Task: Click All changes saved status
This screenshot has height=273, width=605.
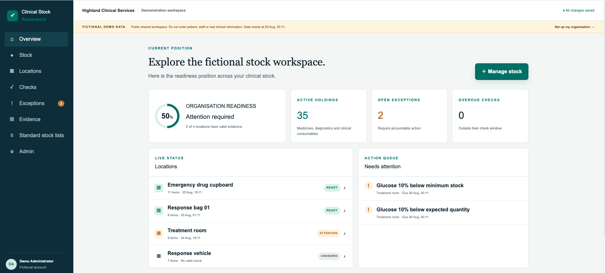Action: pos(579,10)
